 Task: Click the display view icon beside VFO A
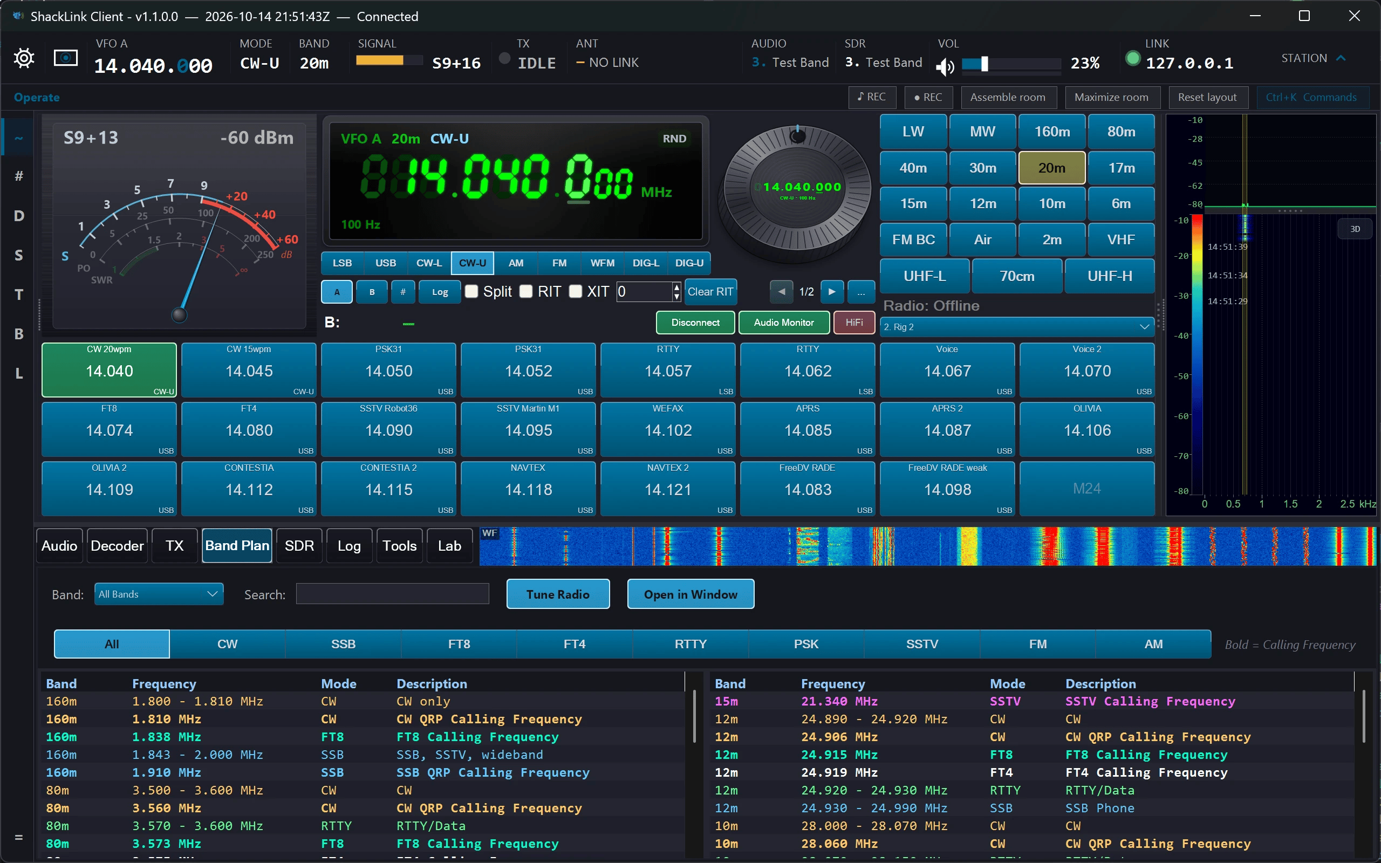point(66,58)
